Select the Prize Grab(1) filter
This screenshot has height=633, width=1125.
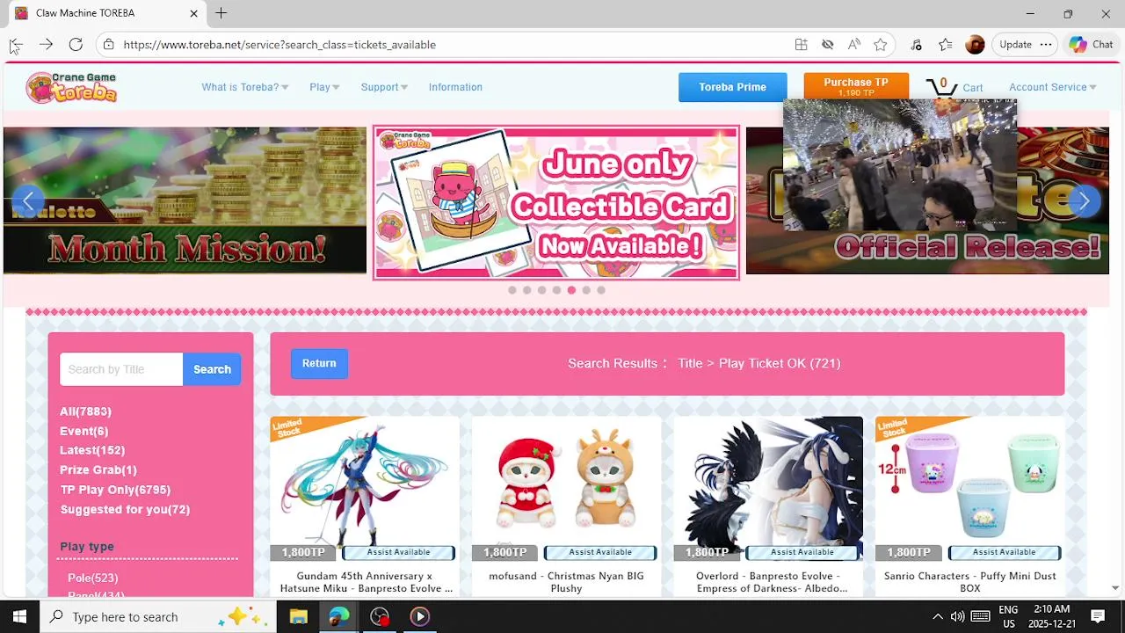click(98, 469)
